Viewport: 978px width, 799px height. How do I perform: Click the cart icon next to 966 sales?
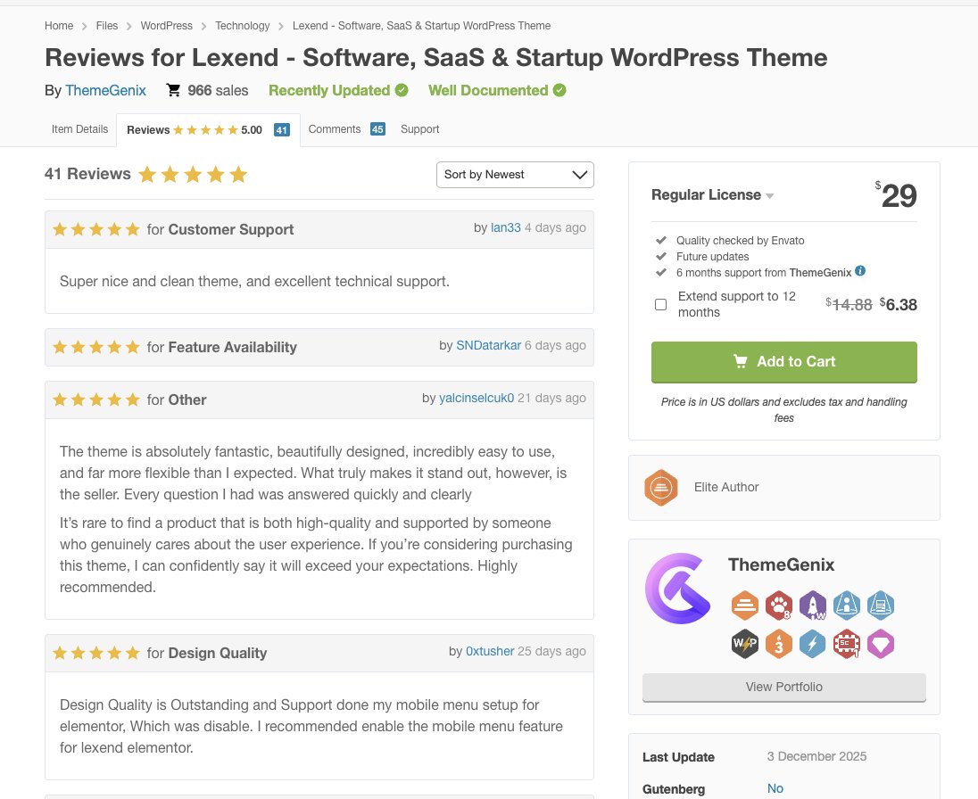(x=173, y=90)
